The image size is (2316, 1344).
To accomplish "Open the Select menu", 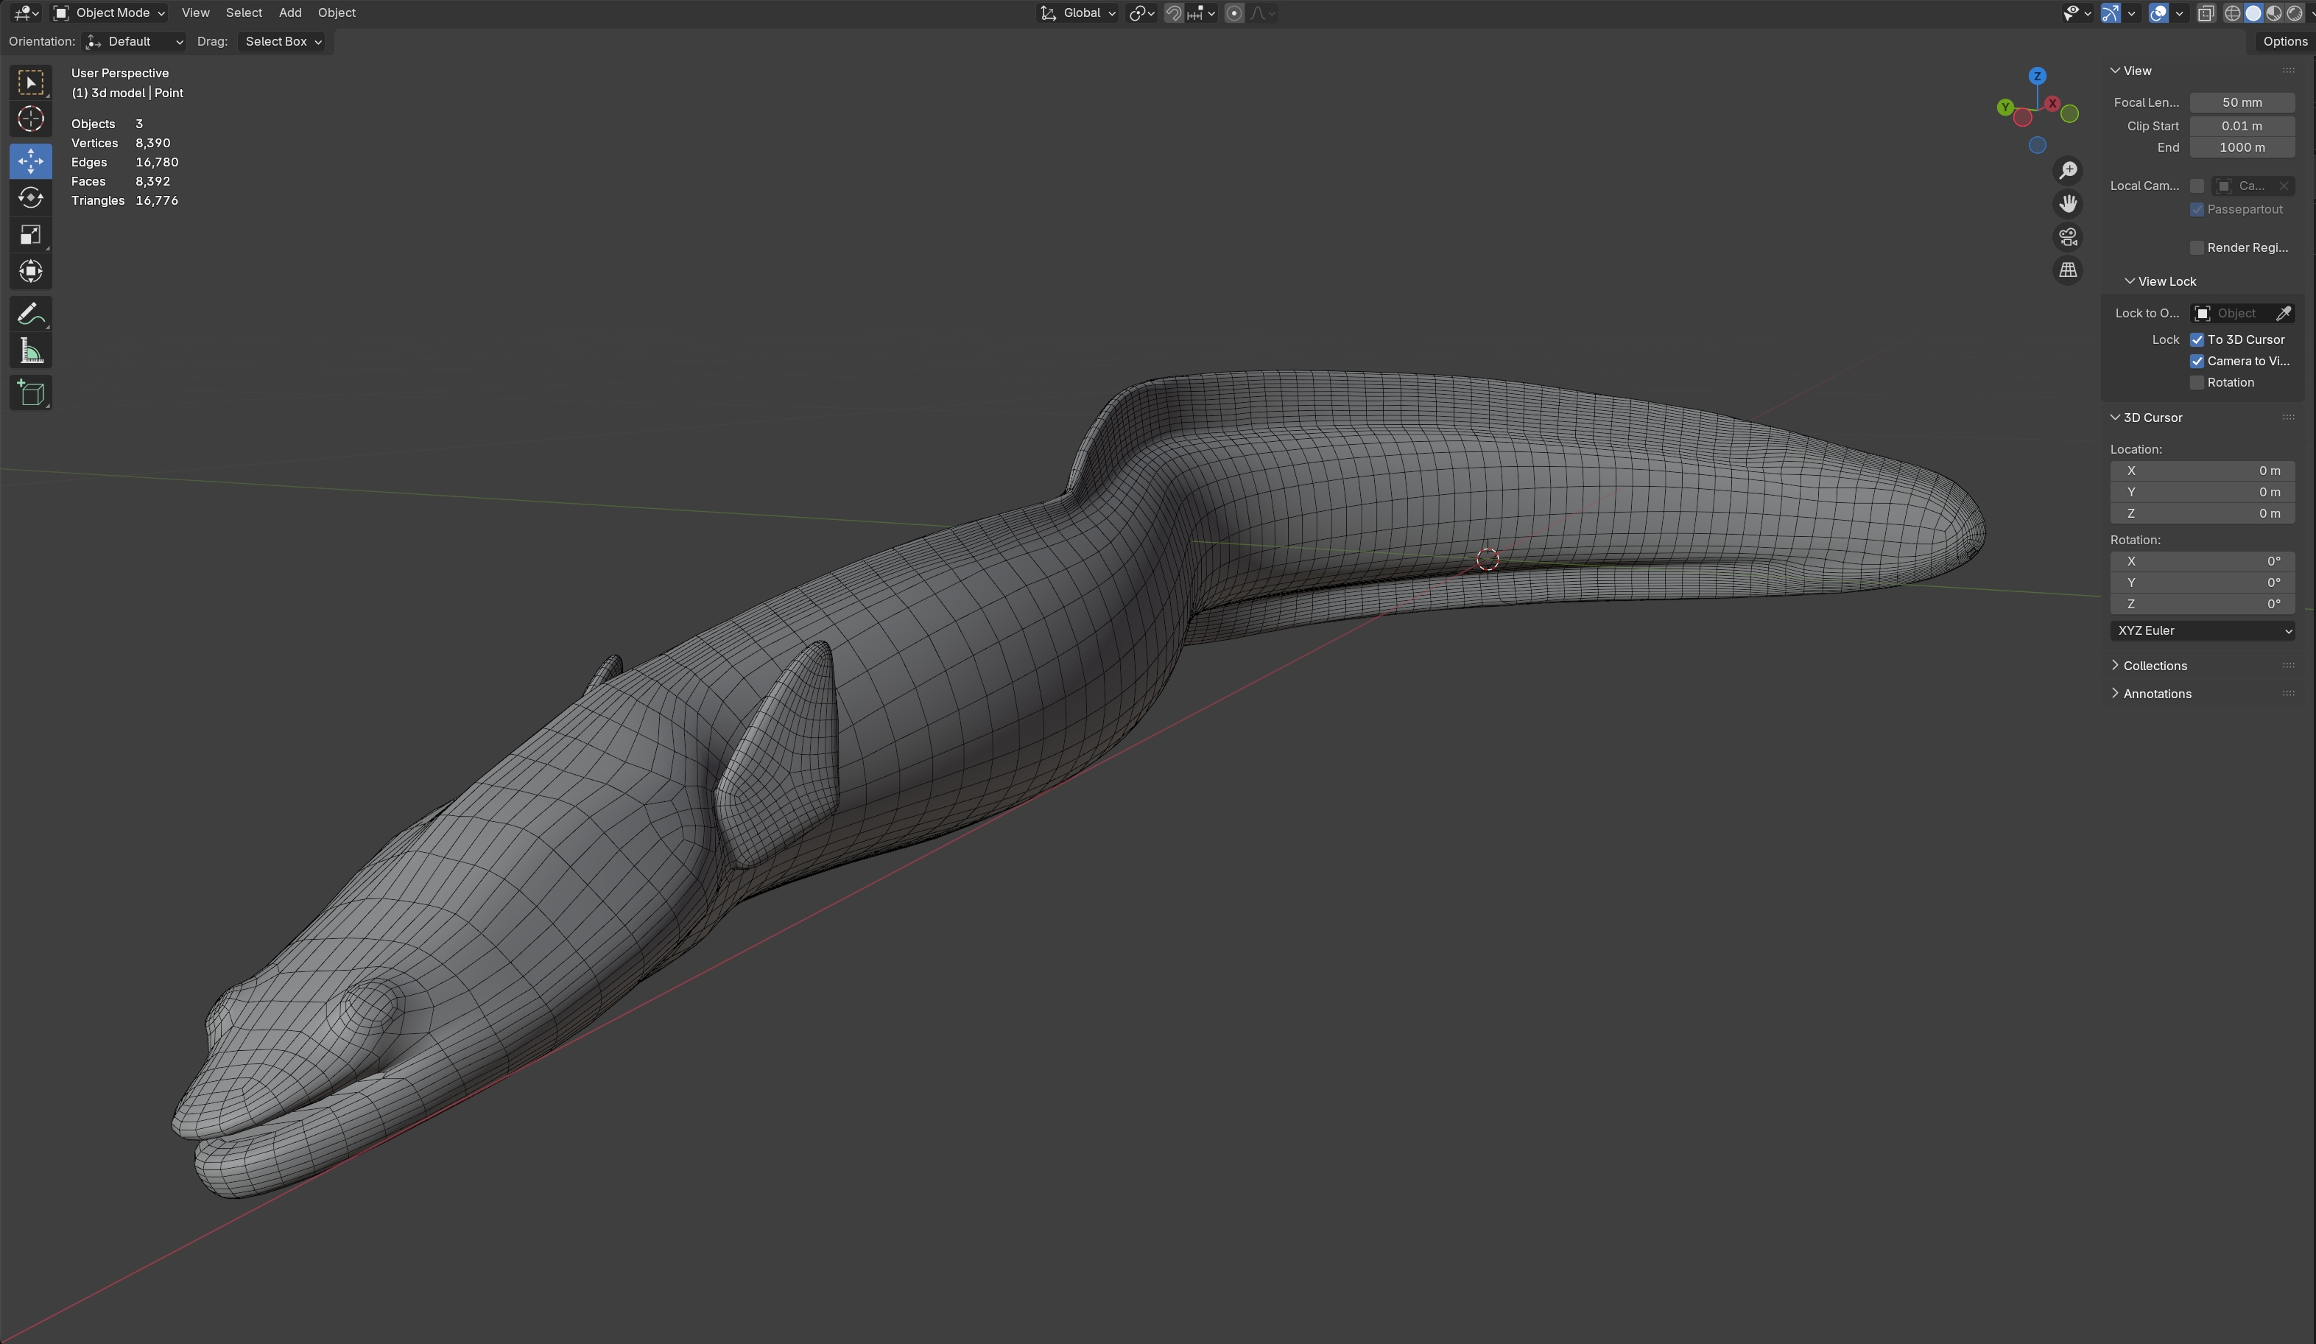I will [244, 13].
